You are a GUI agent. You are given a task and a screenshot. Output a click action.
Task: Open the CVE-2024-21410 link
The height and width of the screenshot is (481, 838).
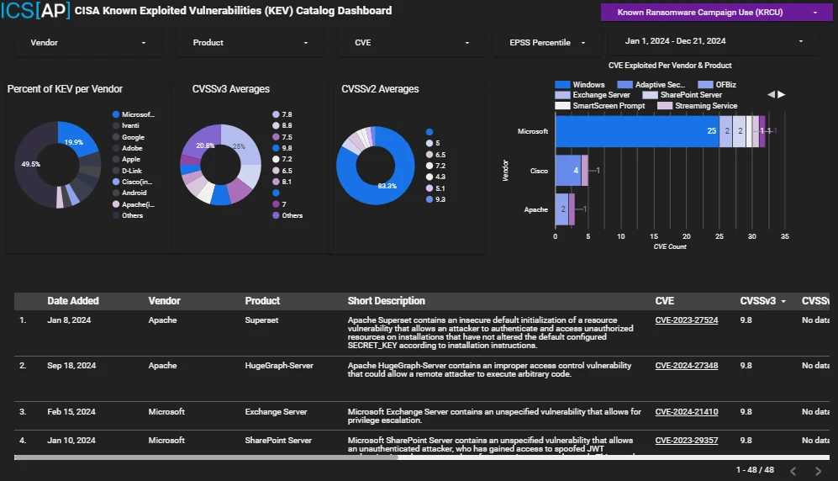click(687, 412)
